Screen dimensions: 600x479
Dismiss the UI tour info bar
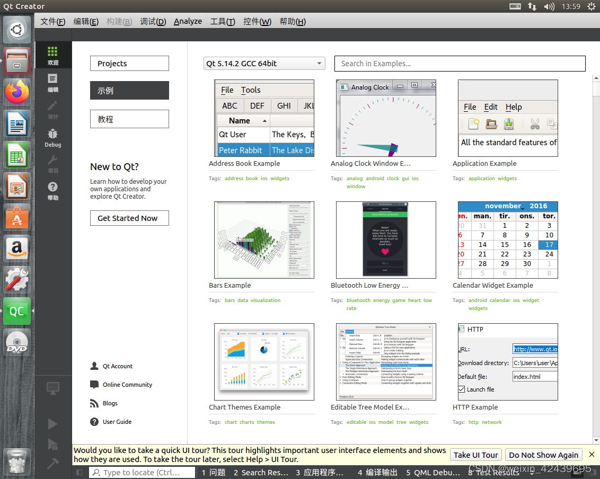(592, 455)
